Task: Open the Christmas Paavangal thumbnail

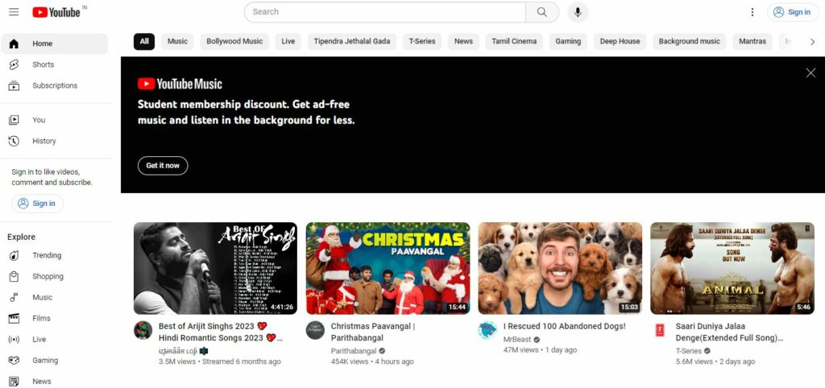Action: 388,268
